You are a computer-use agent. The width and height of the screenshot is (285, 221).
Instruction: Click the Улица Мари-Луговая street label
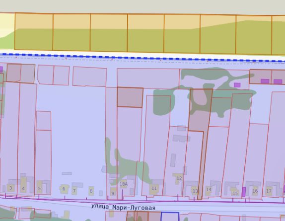point(123,207)
